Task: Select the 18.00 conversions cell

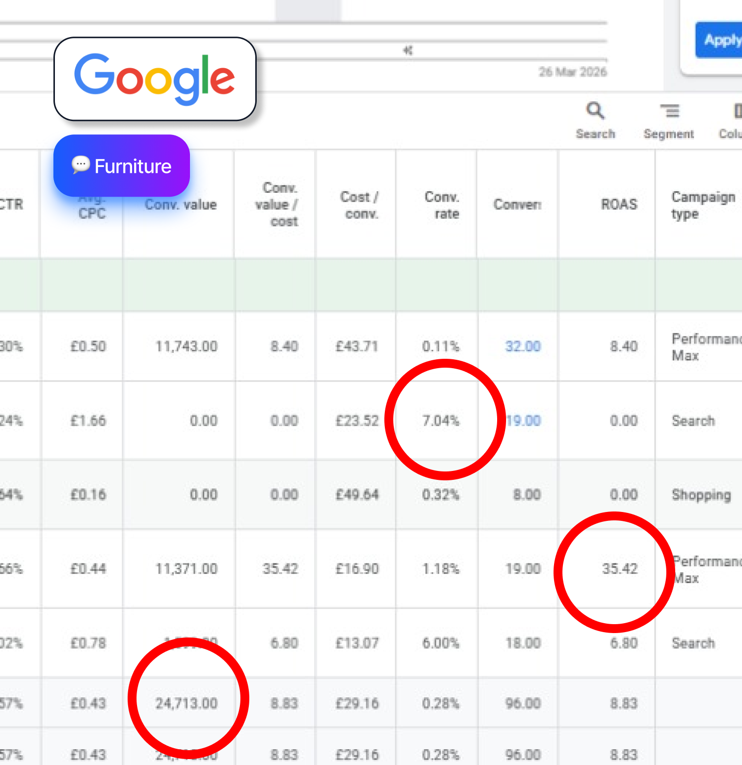Action: [523, 643]
